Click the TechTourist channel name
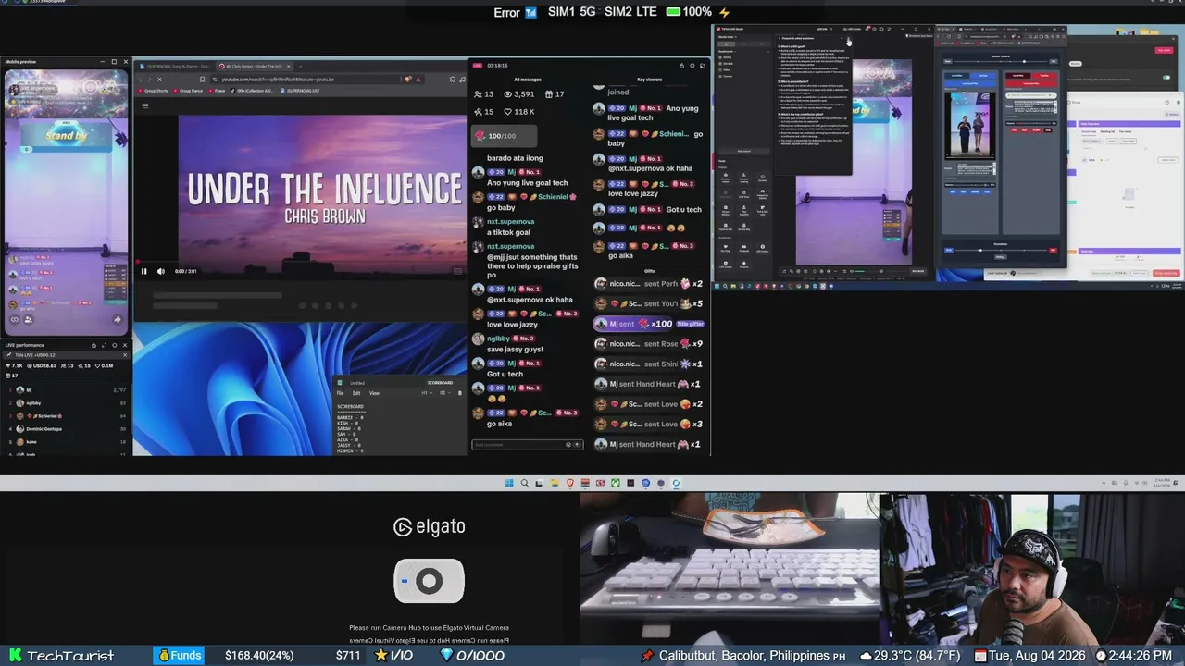Screen dimensions: 1185x666 (70, 656)
